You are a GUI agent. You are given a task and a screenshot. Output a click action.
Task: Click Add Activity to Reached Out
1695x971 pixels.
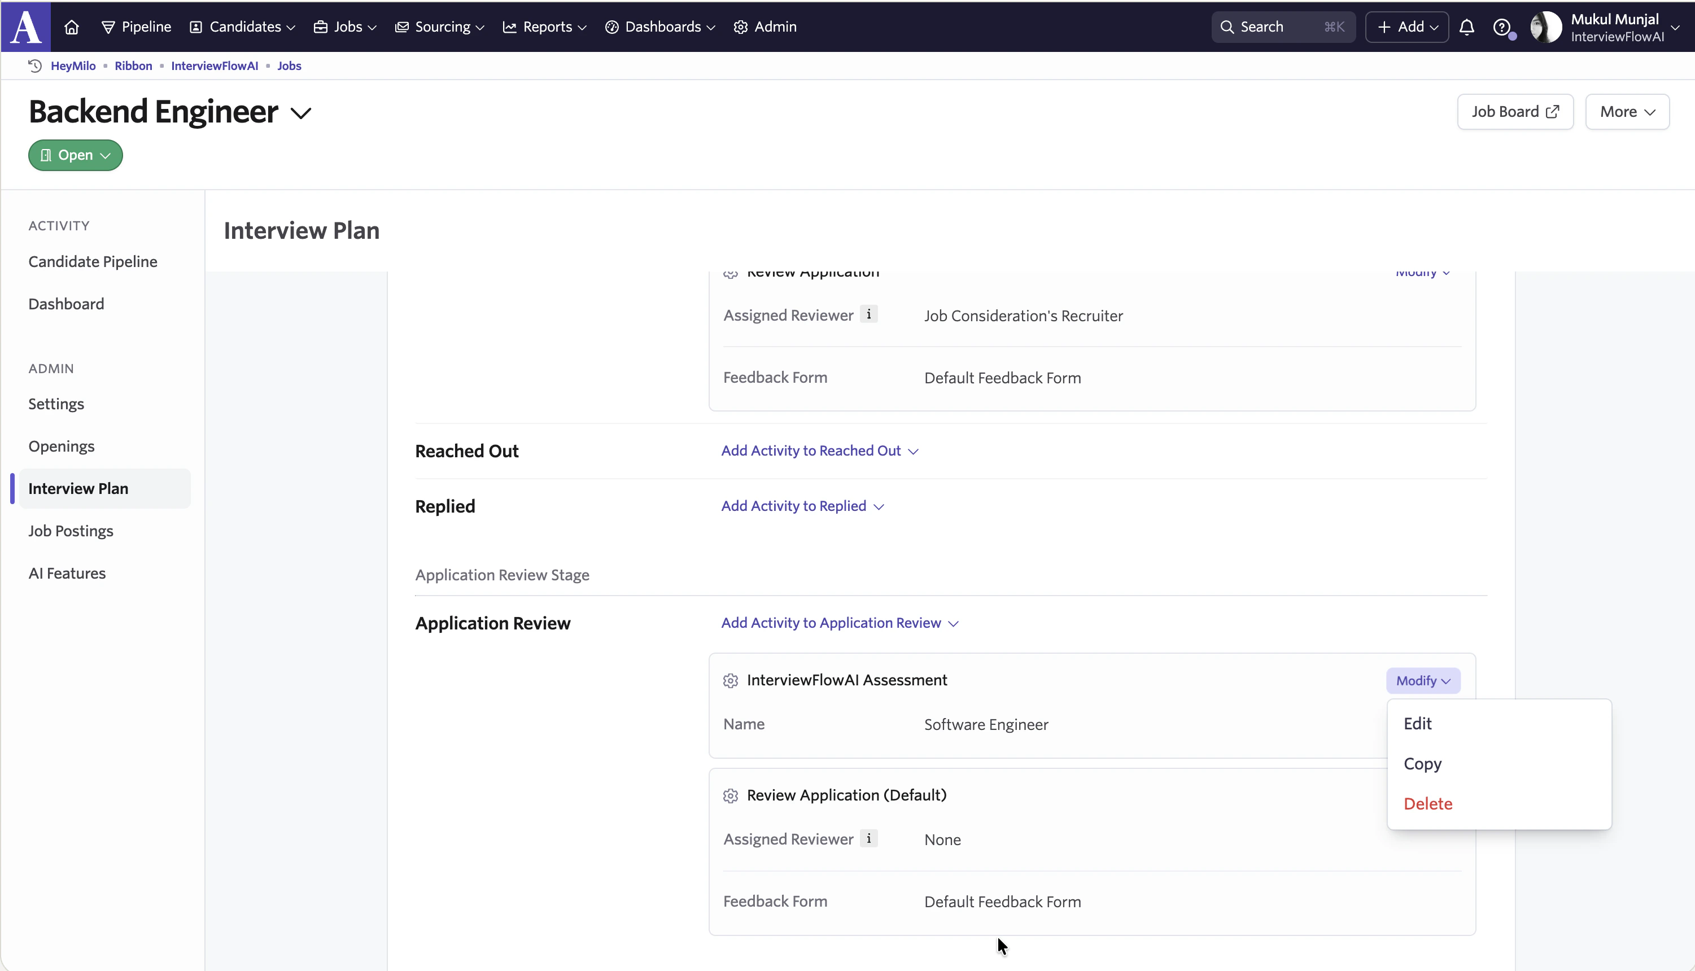click(811, 450)
